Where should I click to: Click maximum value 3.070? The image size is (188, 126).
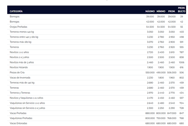(150, 42)
